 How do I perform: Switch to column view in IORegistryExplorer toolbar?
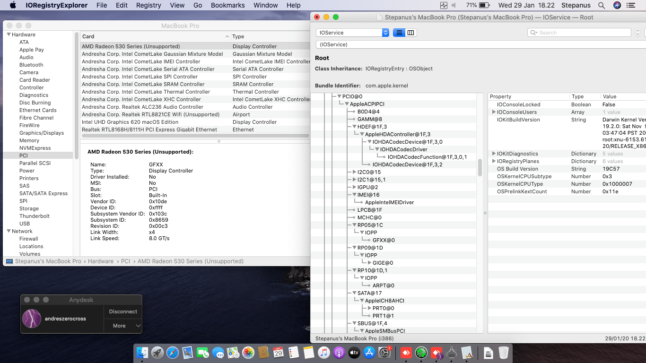click(x=410, y=32)
